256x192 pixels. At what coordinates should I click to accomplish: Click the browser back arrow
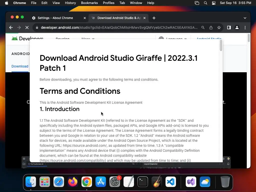point(11,27)
